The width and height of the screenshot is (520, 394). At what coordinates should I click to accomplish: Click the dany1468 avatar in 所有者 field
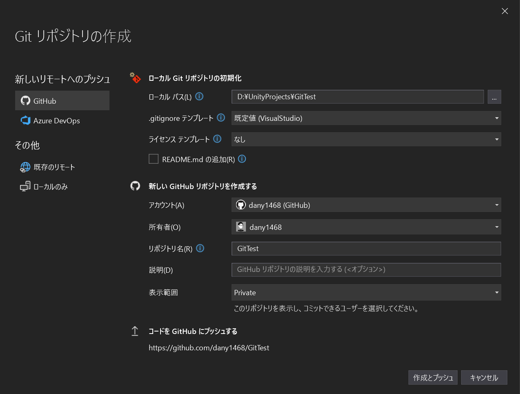point(241,227)
